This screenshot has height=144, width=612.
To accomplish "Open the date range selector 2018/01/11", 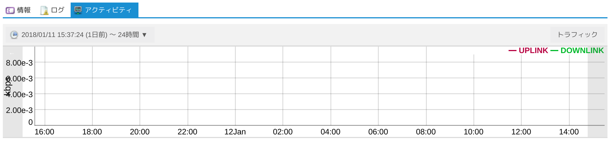I will coord(80,35).
